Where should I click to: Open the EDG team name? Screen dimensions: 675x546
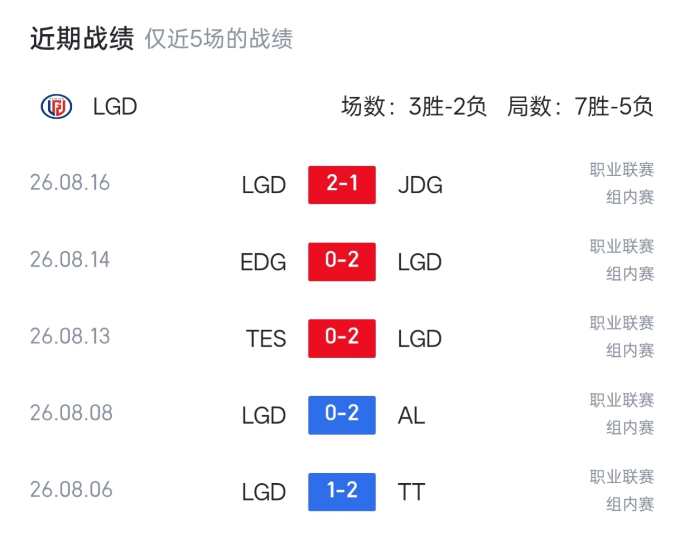pyautogui.click(x=263, y=262)
